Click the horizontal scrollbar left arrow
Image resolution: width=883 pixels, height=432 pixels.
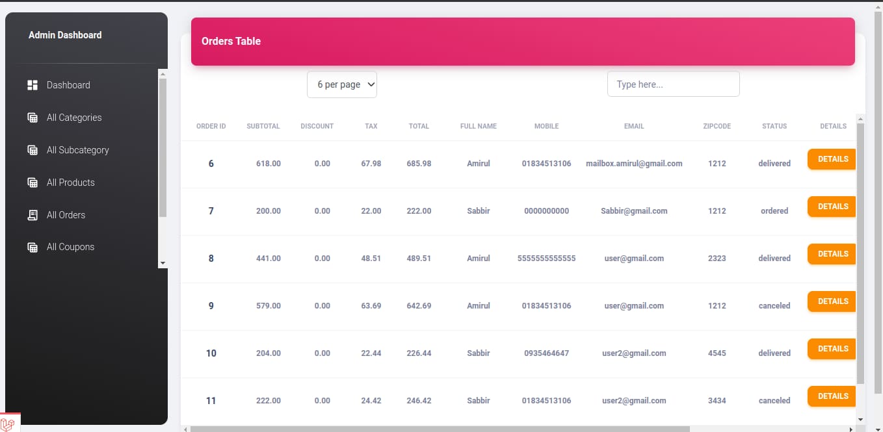click(x=185, y=429)
